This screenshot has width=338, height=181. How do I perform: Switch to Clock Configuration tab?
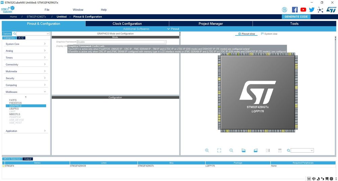point(127,24)
